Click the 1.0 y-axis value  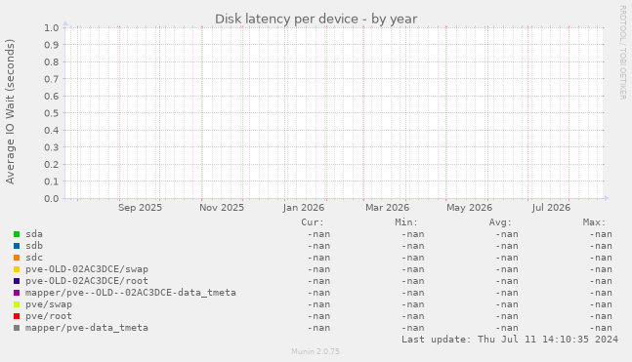pyautogui.click(x=52, y=27)
